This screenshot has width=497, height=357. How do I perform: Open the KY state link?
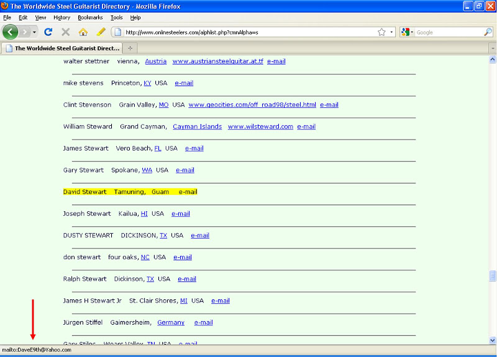147,83
